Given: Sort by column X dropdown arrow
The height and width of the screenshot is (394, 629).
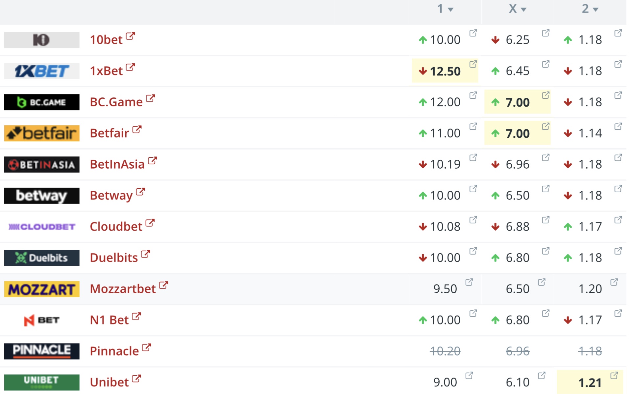Looking at the screenshot, I should point(523,10).
